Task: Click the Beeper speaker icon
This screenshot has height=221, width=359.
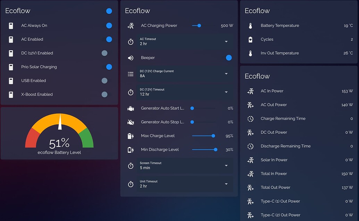Action: [x=131, y=58]
